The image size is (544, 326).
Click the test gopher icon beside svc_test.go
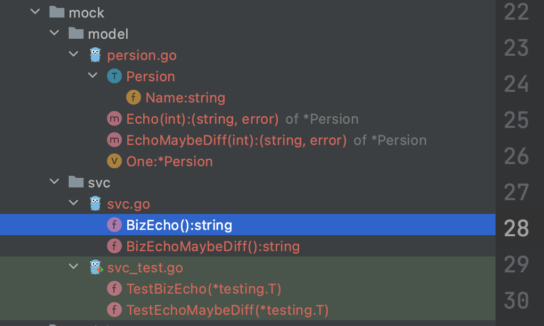(96, 267)
